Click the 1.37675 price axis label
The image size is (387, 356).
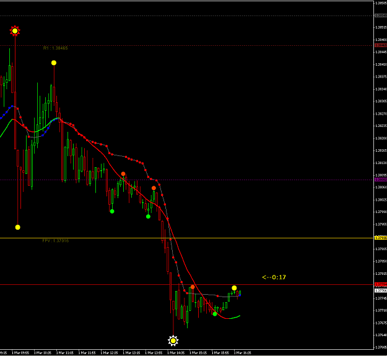pos(381,323)
